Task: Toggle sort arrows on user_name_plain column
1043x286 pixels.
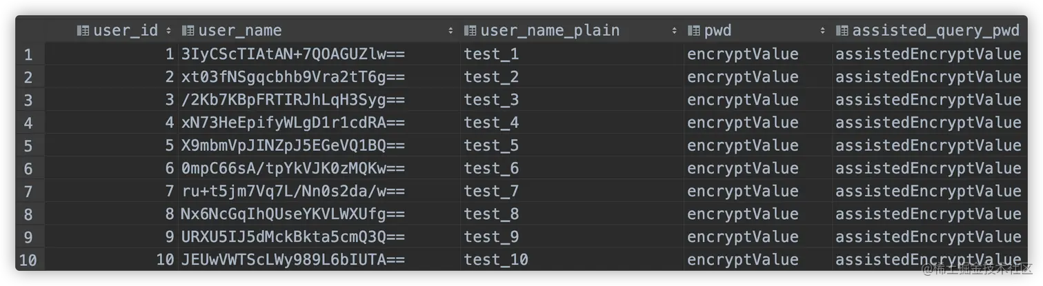Action: click(674, 30)
